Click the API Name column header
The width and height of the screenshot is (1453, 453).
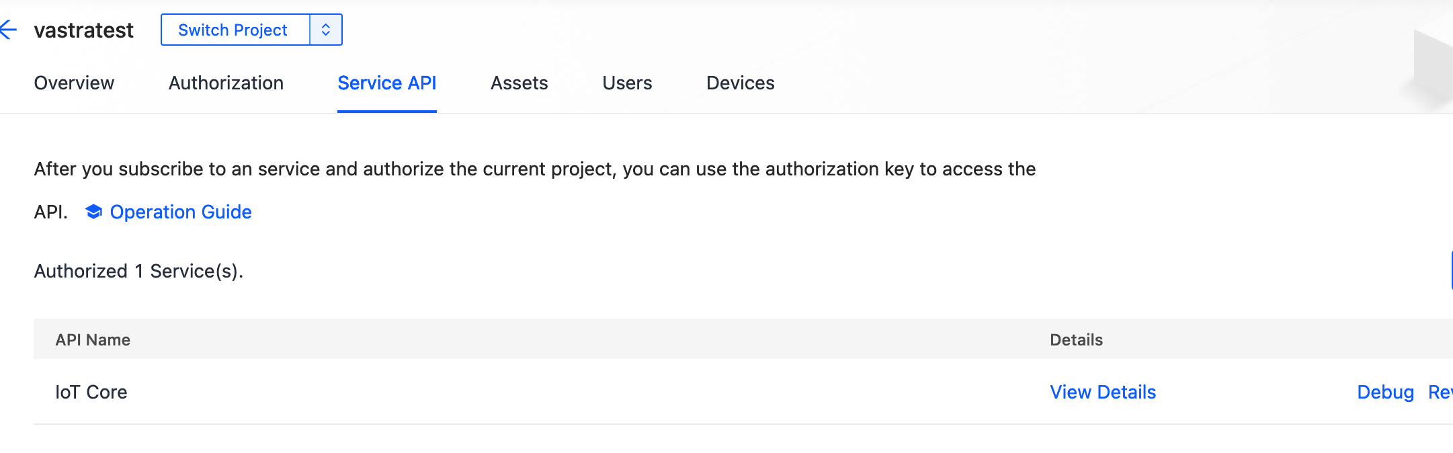coord(93,340)
